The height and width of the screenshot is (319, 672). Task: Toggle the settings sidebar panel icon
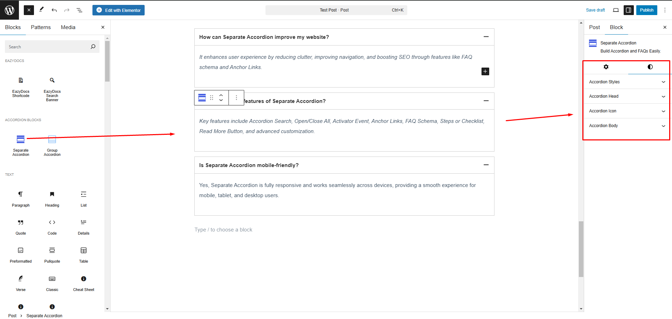pyautogui.click(x=628, y=10)
